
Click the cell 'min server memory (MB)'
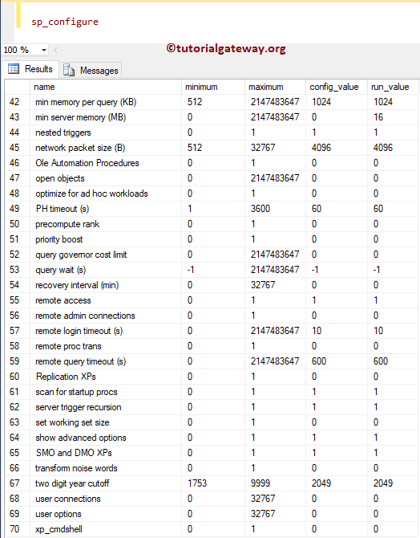(x=106, y=117)
